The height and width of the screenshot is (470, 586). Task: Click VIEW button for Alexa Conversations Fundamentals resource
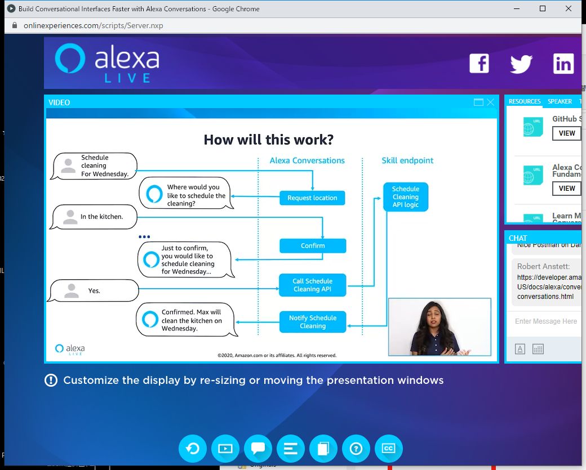pyautogui.click(x=567, y=188)
